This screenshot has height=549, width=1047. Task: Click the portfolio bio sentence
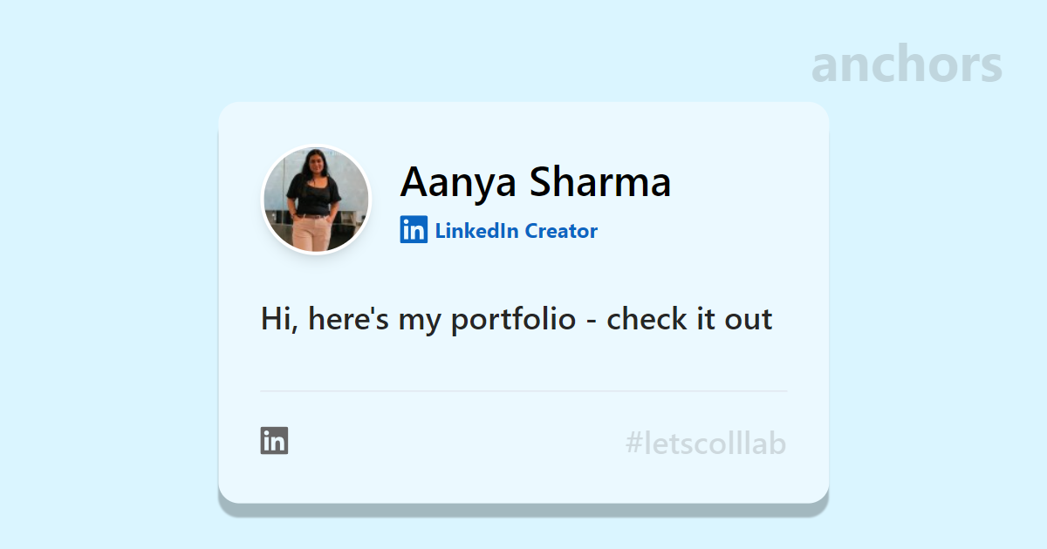516,319
